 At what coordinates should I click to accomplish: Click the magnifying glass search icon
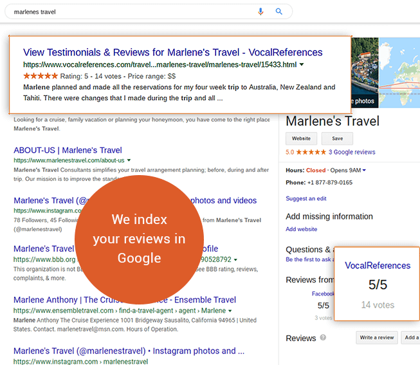pos(279,12)
